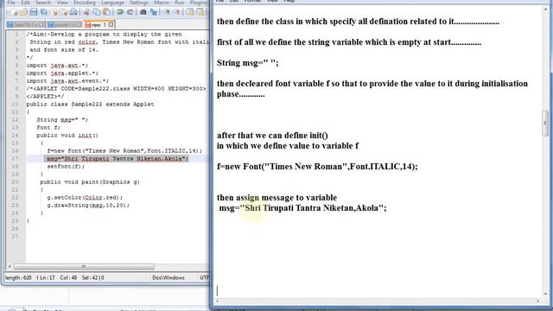Switch to the first blurred document tab

tap(26, 25)
